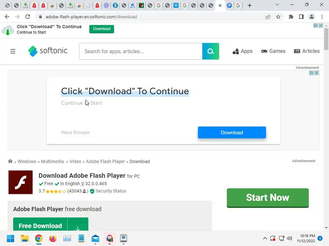Open the Windows Start menu
The height and width of the screenshot is (246, 329).
point(10,238)
